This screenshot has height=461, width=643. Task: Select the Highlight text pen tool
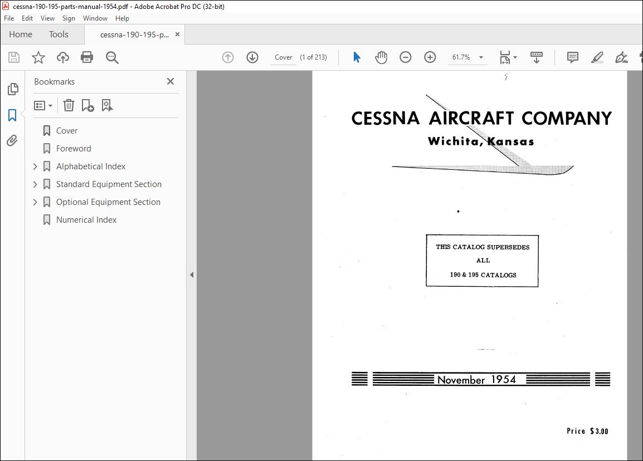(x=597, y=57)
